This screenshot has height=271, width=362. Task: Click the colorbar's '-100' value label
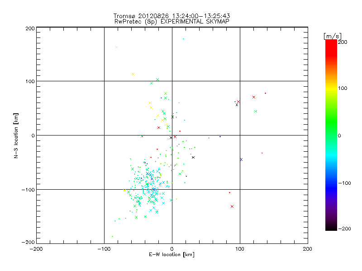tap(344, 183)
